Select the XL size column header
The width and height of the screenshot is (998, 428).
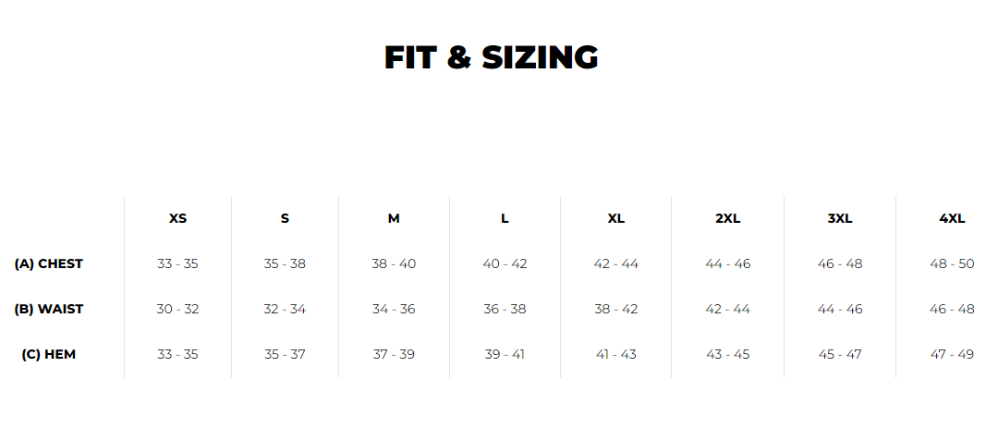[615, 219]
